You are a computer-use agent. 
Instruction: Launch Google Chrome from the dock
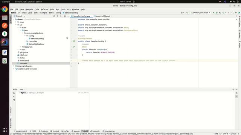(5, 9)
